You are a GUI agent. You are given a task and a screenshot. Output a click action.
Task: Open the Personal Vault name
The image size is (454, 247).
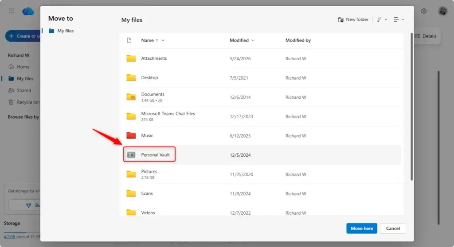point(155,155)
